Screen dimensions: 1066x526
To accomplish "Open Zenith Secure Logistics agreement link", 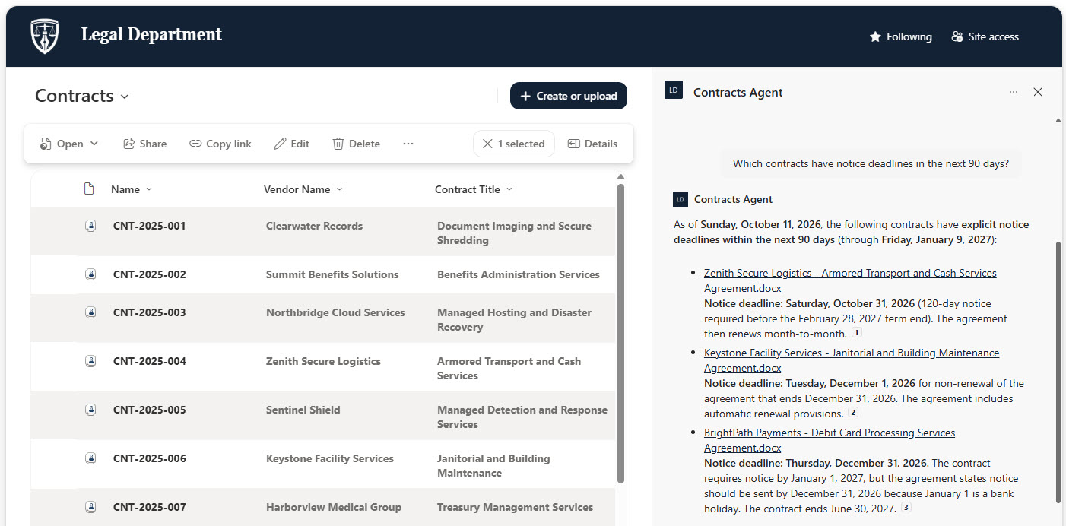I will tap(850, 280).
